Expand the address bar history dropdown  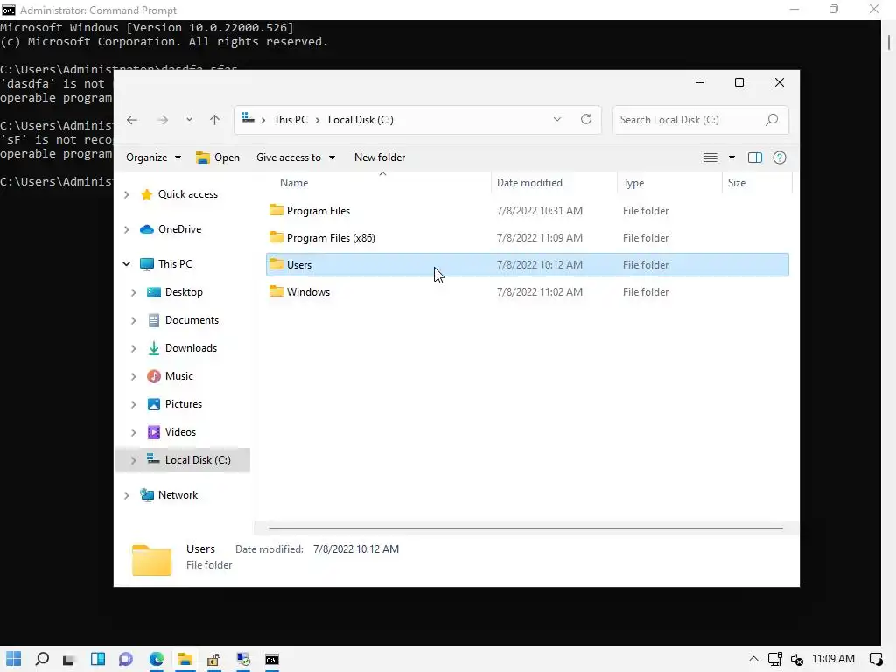click(557, 119)
